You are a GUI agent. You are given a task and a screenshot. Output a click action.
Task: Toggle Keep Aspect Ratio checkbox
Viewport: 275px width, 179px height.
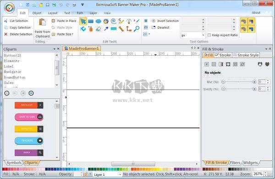(x=209, y=35)
